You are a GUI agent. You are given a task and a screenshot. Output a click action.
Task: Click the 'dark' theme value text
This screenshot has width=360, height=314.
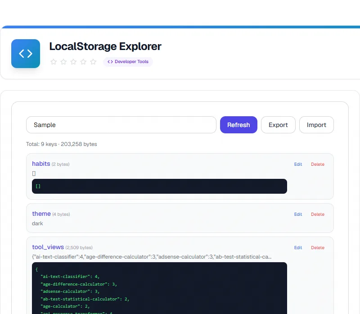tap(37, 223)
